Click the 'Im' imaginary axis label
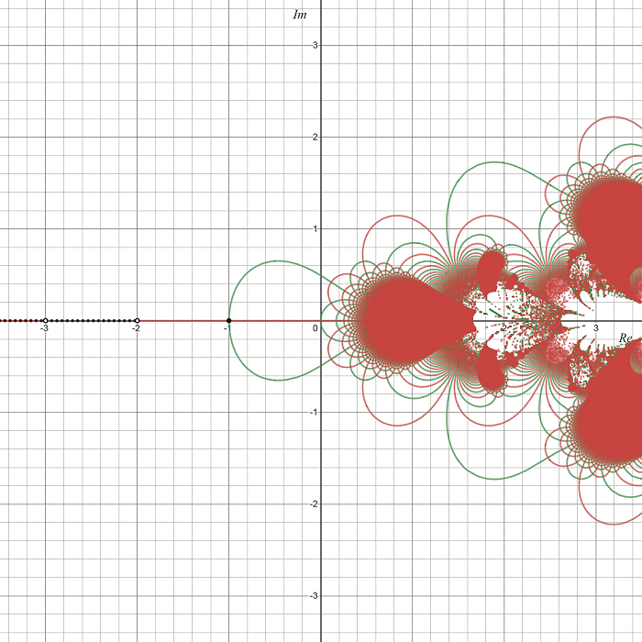Screen dimensions: 642x642 coord(299,15)
